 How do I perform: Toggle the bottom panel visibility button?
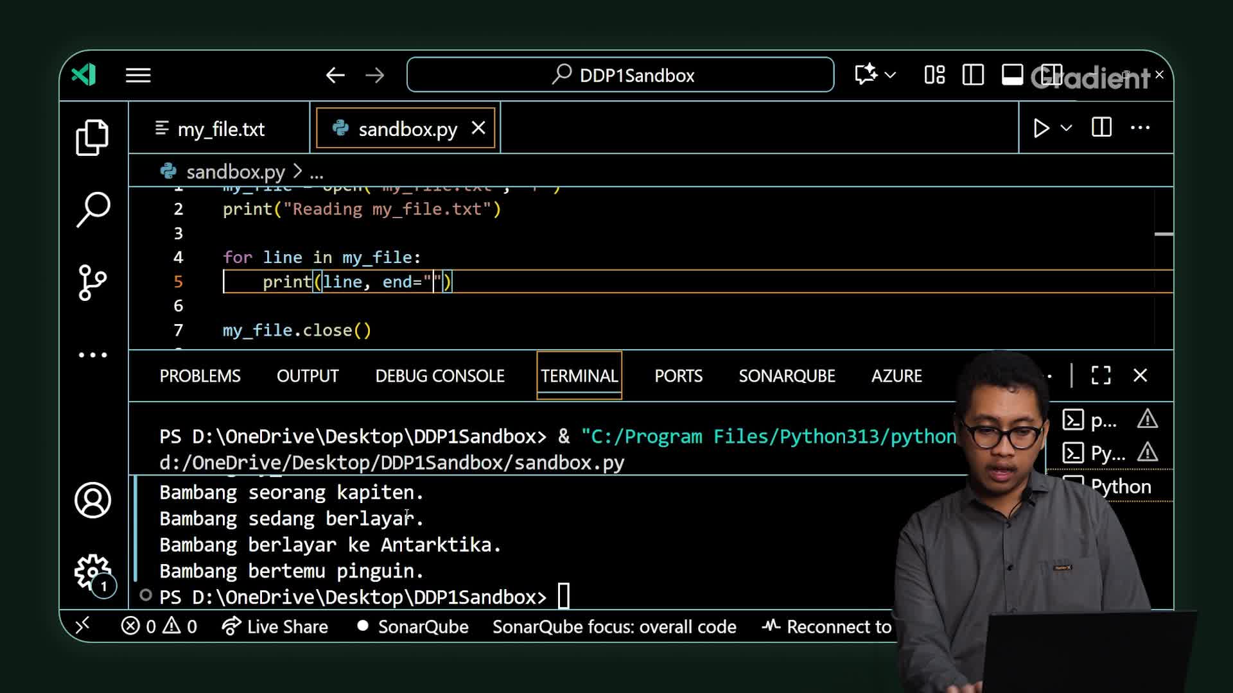pyautogui.click(x=1012, y=75)
